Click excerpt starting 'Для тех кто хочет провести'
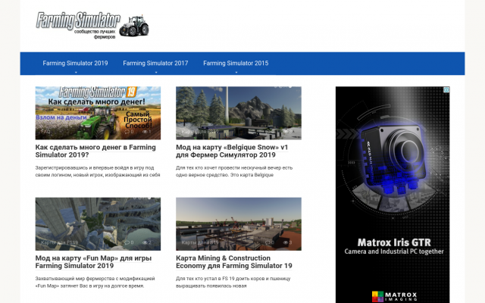This screenshot has height=303, width=485. click(x=234, y=171)
